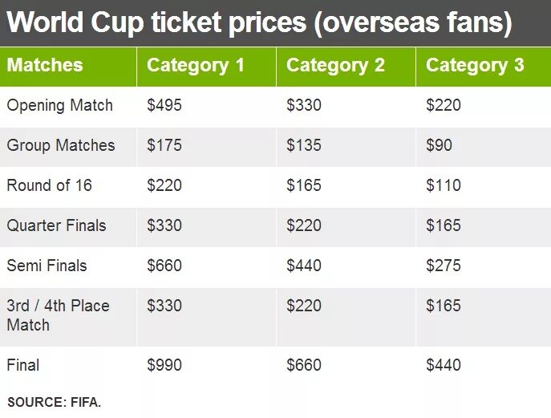Click the World Cup ticket prices title
The width and height of the screenshot is (551, 418).
pyautogui.click(x=259, y=22)
